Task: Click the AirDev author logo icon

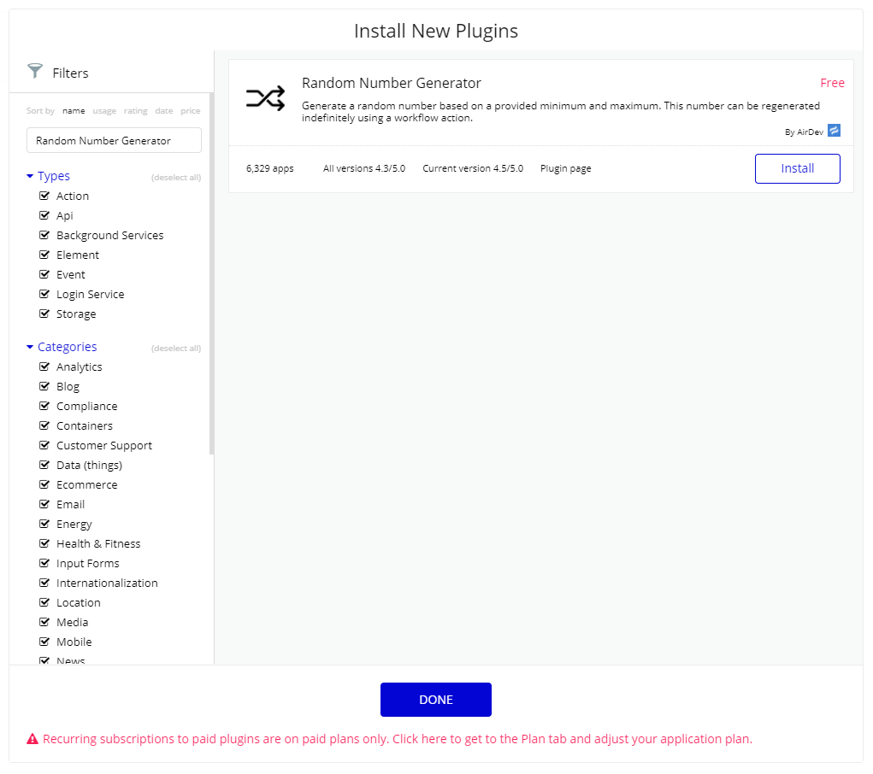Action: pos(834,131)
